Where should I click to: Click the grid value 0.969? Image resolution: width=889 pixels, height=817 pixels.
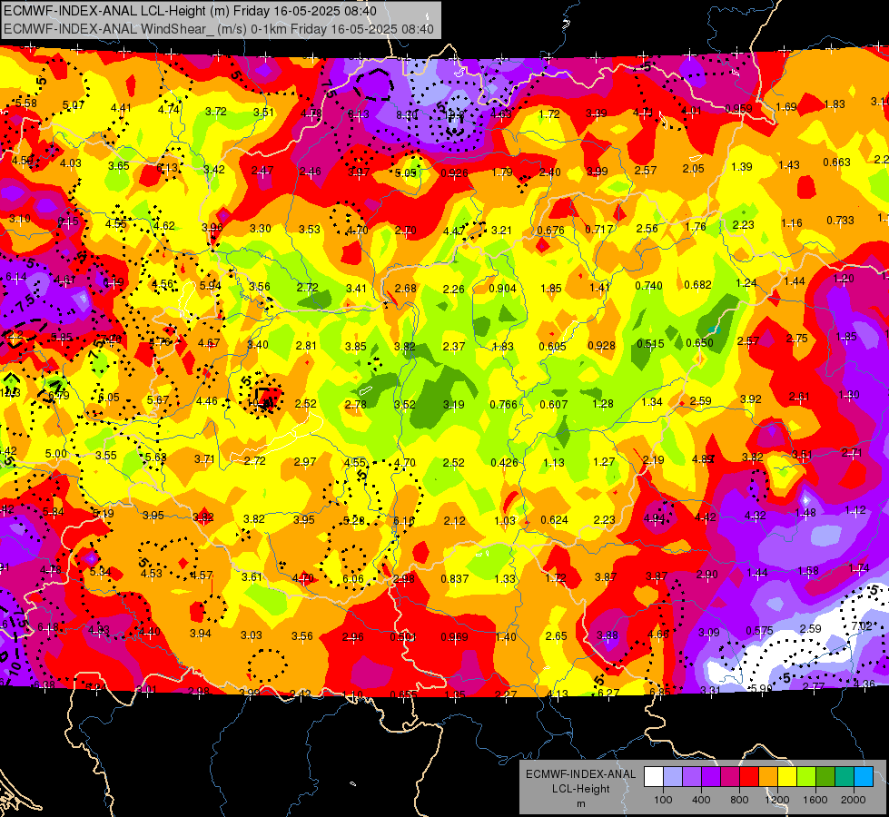pyautogui.click(x=455, y=636)
